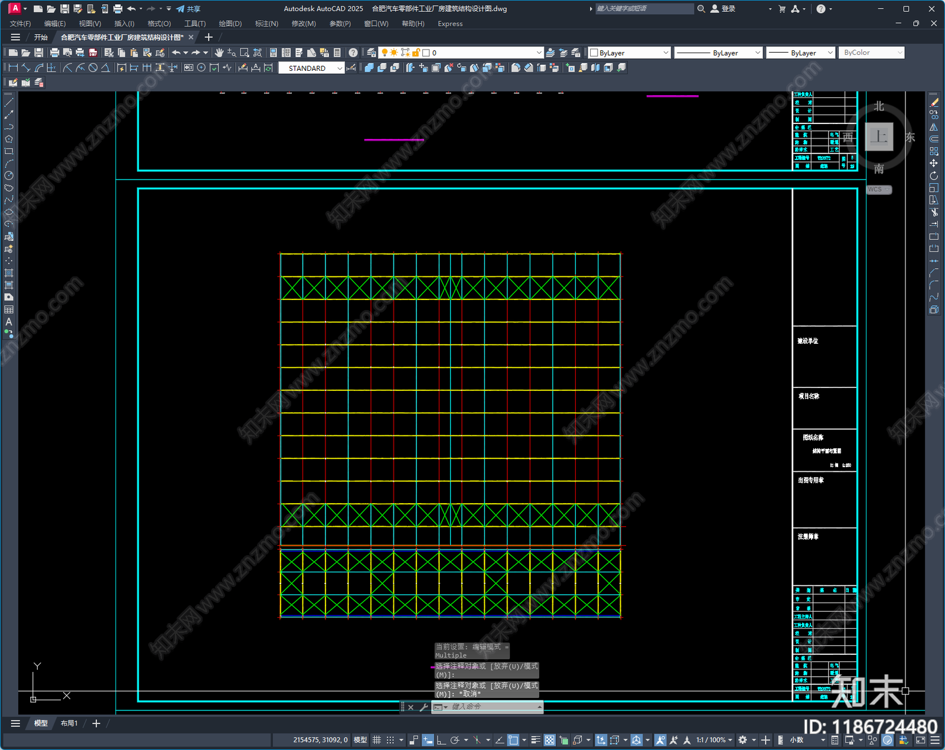Select the Move tool in modify toolbar
The image size is (945, 750).
(x=934, y=163)
